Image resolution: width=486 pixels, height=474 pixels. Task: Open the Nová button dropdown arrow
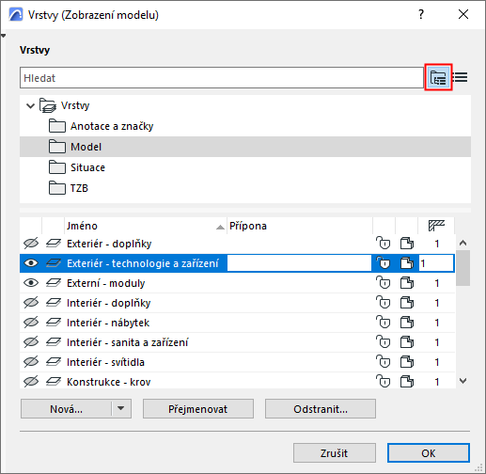tap(121, 408)
